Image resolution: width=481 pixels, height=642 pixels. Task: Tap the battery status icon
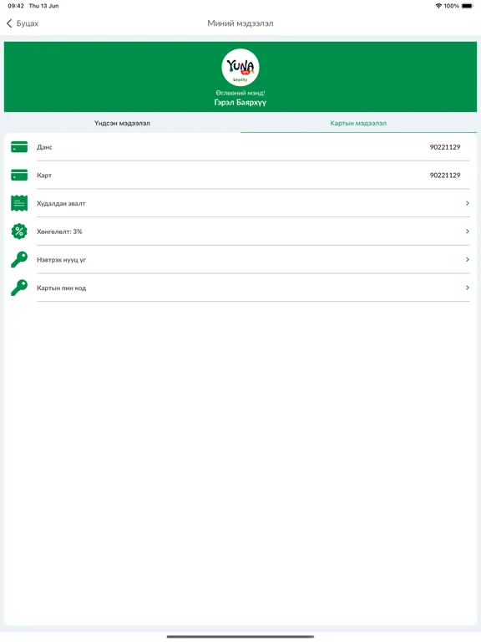pyautogui.click(x=467, y=6)
